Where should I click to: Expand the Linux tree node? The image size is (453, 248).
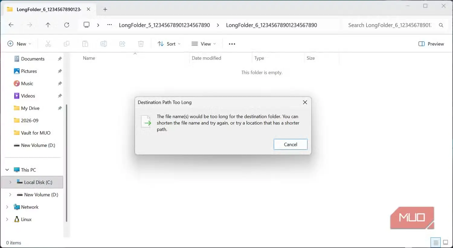(7, 219)
